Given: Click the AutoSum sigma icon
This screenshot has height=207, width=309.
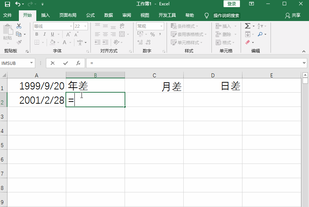Looking at the screenshot, I should (248, 26).
